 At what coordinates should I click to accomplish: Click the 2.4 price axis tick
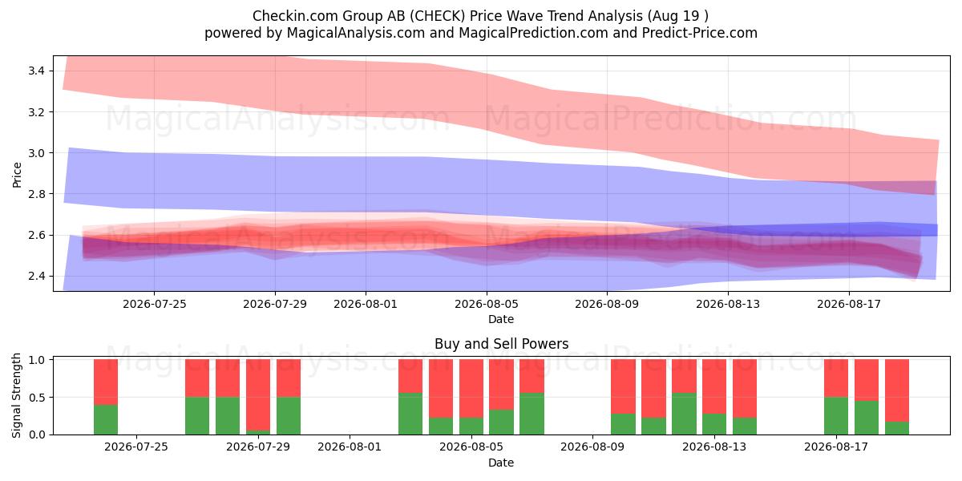(x=38, y=276)
